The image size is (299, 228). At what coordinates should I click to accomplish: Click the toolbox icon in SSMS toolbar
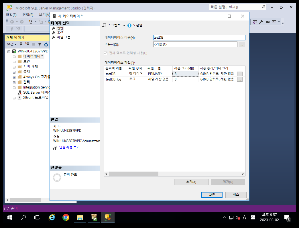tap(268, 22)
